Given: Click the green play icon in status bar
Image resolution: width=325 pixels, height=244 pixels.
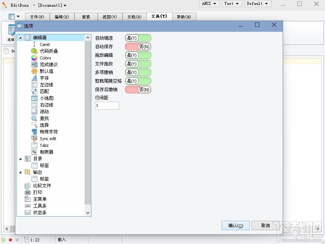Looking at the screenshot, I should pos(3,240).
